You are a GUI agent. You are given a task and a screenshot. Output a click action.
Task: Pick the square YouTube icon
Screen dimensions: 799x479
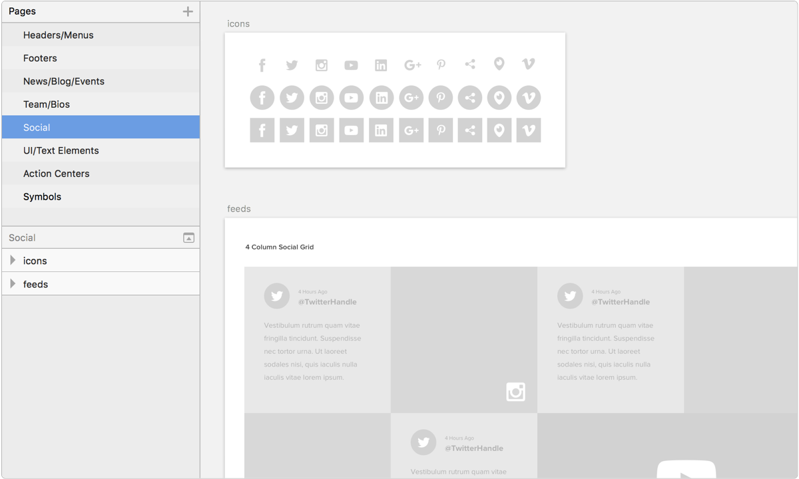352,130
